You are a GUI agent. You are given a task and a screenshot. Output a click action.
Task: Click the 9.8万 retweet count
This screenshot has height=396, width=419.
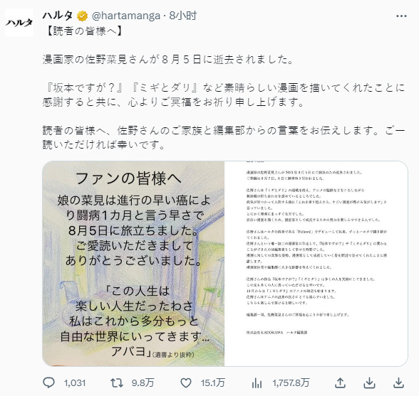[143, 383]
